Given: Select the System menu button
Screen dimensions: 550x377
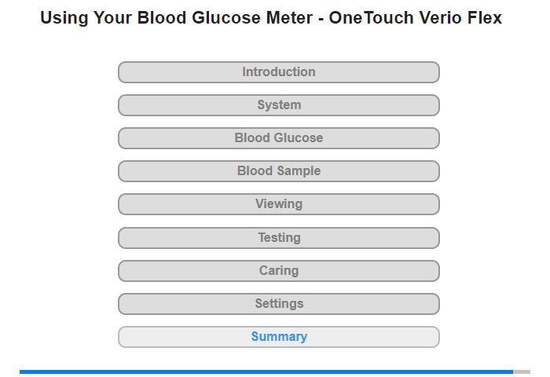Looking at the screenshot, I should [x=278, y=105].
